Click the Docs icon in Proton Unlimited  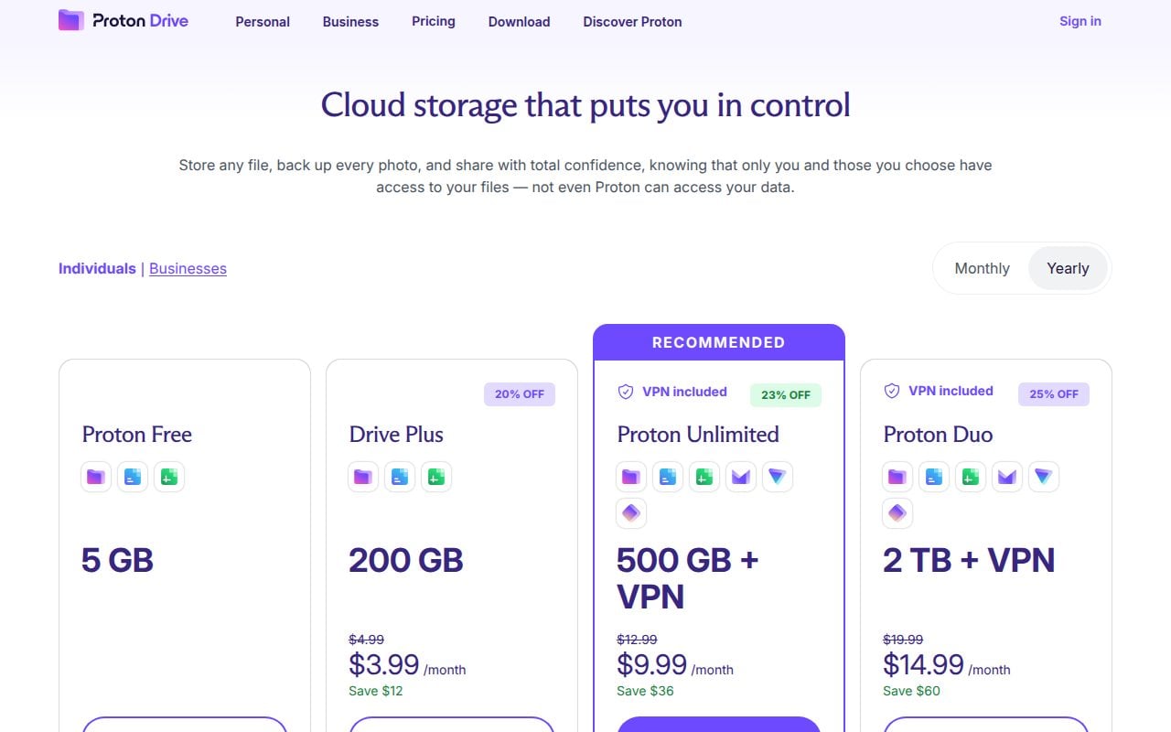click(668, 477)
